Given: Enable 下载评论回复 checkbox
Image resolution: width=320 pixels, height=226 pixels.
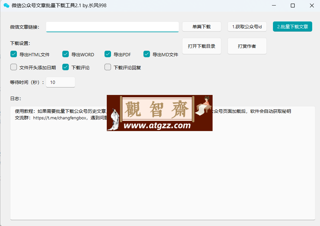Looking at the screenshot, I should click(108, 67).
